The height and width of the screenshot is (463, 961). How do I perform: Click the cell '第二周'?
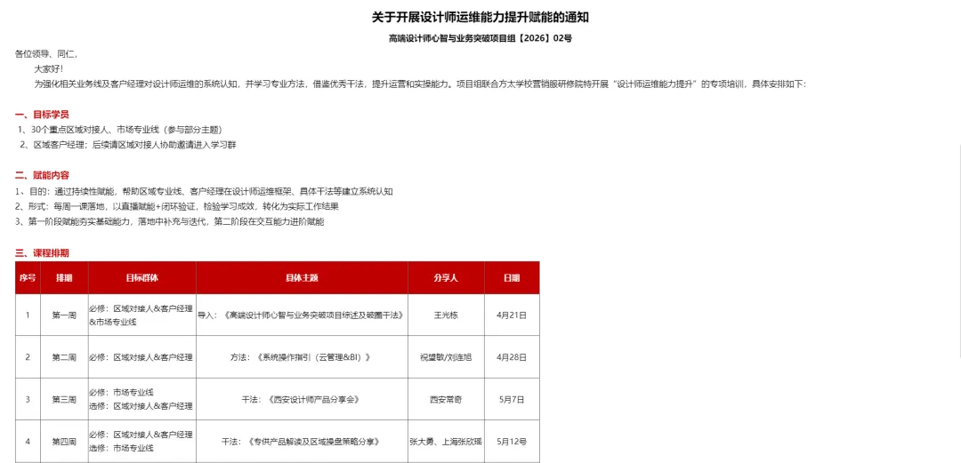64,356
